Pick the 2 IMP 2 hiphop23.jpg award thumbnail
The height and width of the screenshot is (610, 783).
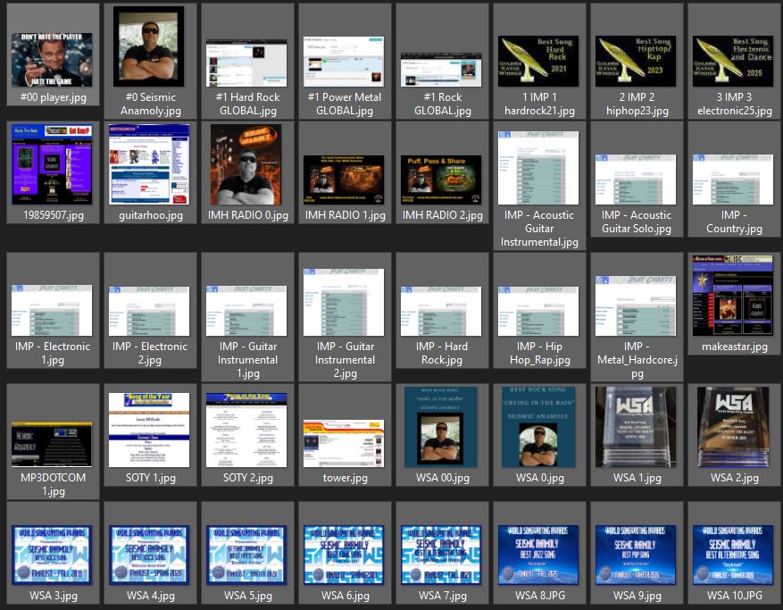[x=636, y=61]
